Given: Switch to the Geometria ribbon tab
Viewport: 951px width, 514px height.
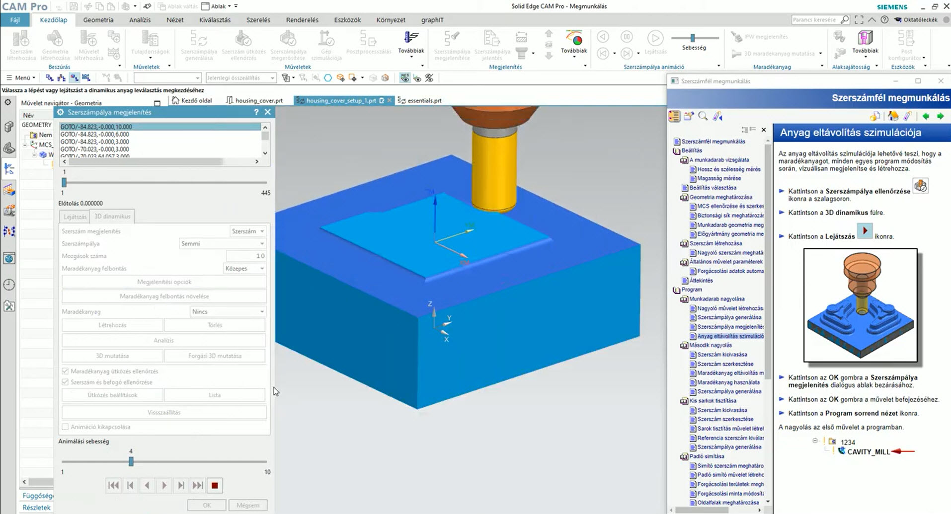Looking at the screenshot, I should point(98,20).
